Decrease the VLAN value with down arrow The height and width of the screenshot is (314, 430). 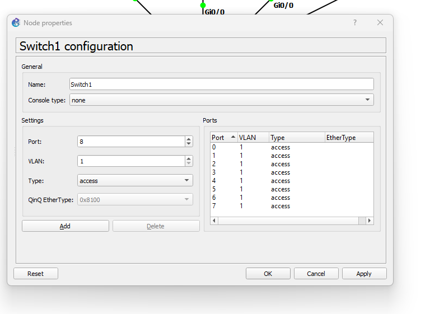pos(189,163)
